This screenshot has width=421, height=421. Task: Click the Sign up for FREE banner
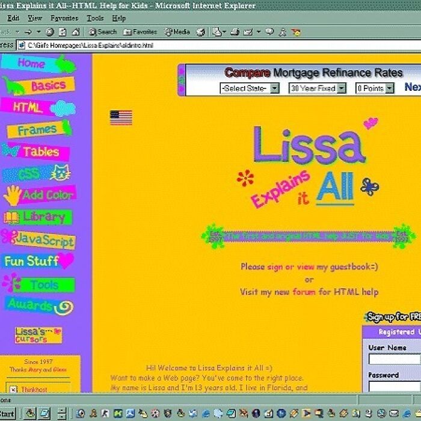[x=393, y=317]
